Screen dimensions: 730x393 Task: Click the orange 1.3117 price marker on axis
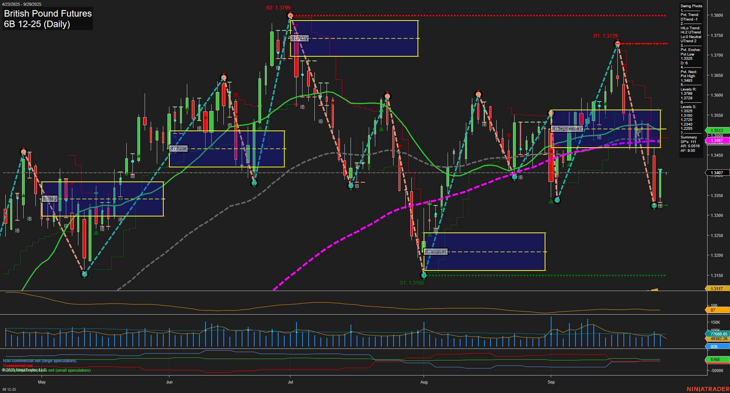(x=717, y=289)
